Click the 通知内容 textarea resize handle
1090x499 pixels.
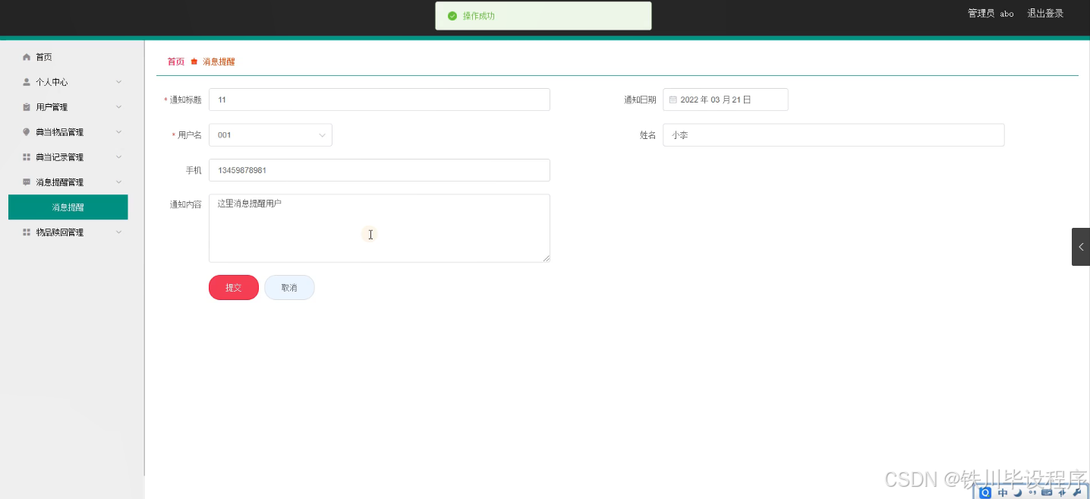point(546,258)
